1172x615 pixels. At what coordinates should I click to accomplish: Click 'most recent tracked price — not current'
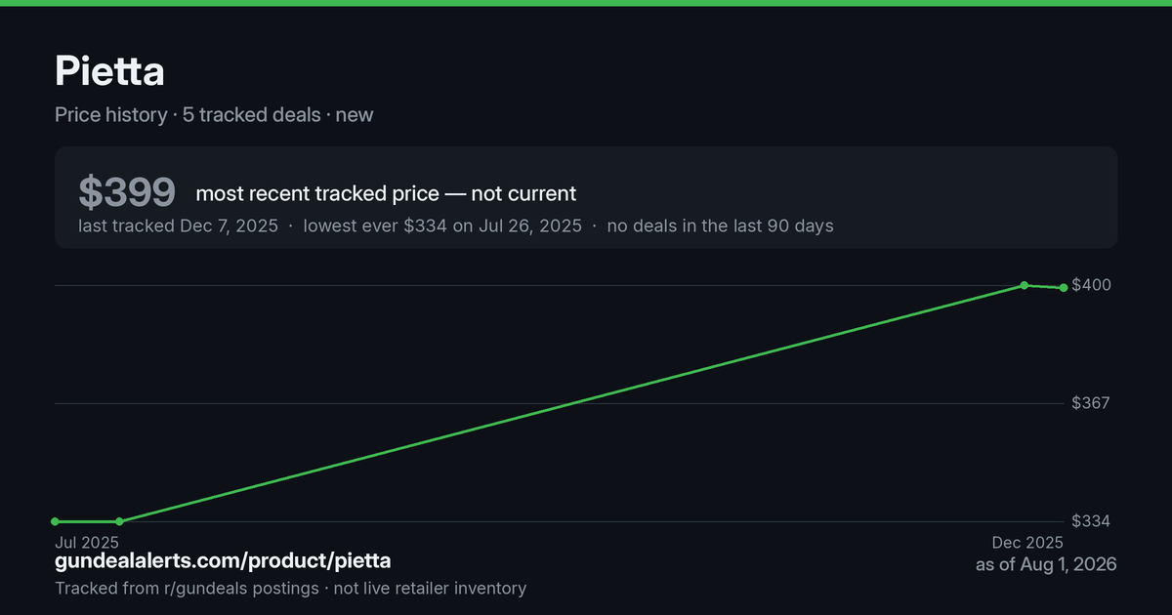point(386,193)
